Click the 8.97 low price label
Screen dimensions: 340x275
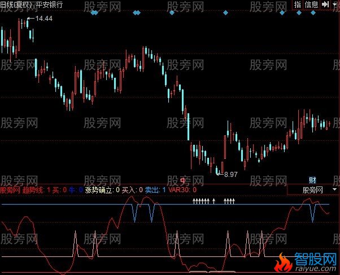click(230, 174)
